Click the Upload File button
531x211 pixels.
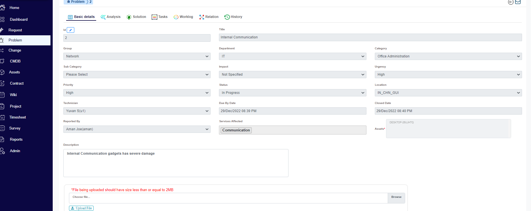(81, 208)
